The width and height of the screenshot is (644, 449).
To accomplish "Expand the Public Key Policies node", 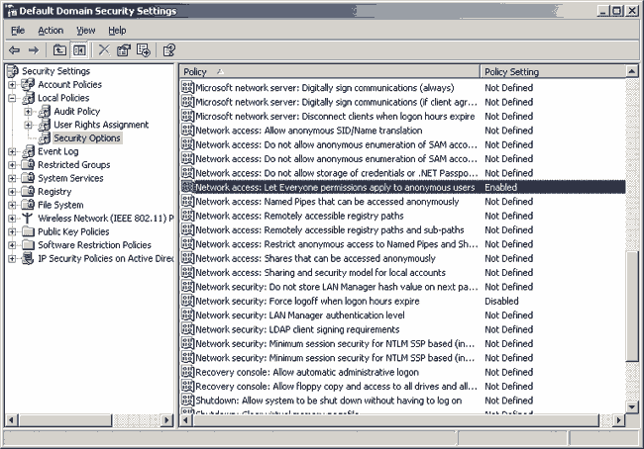I will tap(12, 231).
